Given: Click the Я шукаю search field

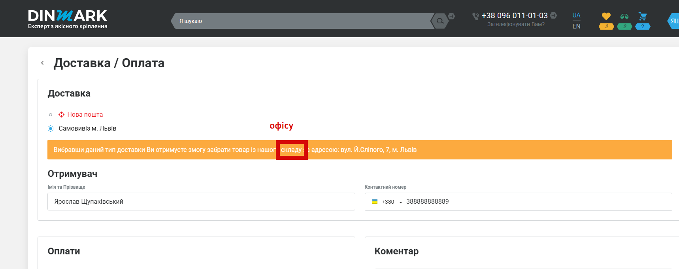Looking at the screenshot, I should [x=302, y=21].
